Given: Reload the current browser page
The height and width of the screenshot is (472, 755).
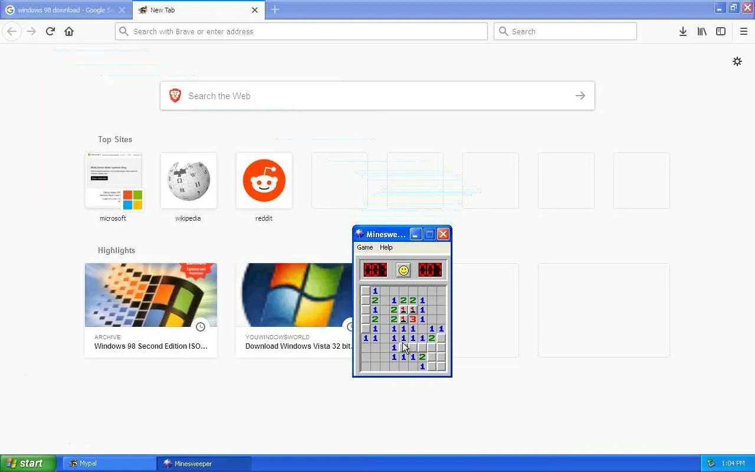Looking at the screenshot, I should pos(50,31).
